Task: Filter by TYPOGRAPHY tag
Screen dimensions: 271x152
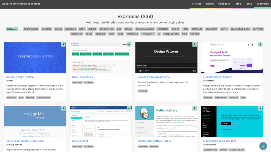Action: (148, 34)
